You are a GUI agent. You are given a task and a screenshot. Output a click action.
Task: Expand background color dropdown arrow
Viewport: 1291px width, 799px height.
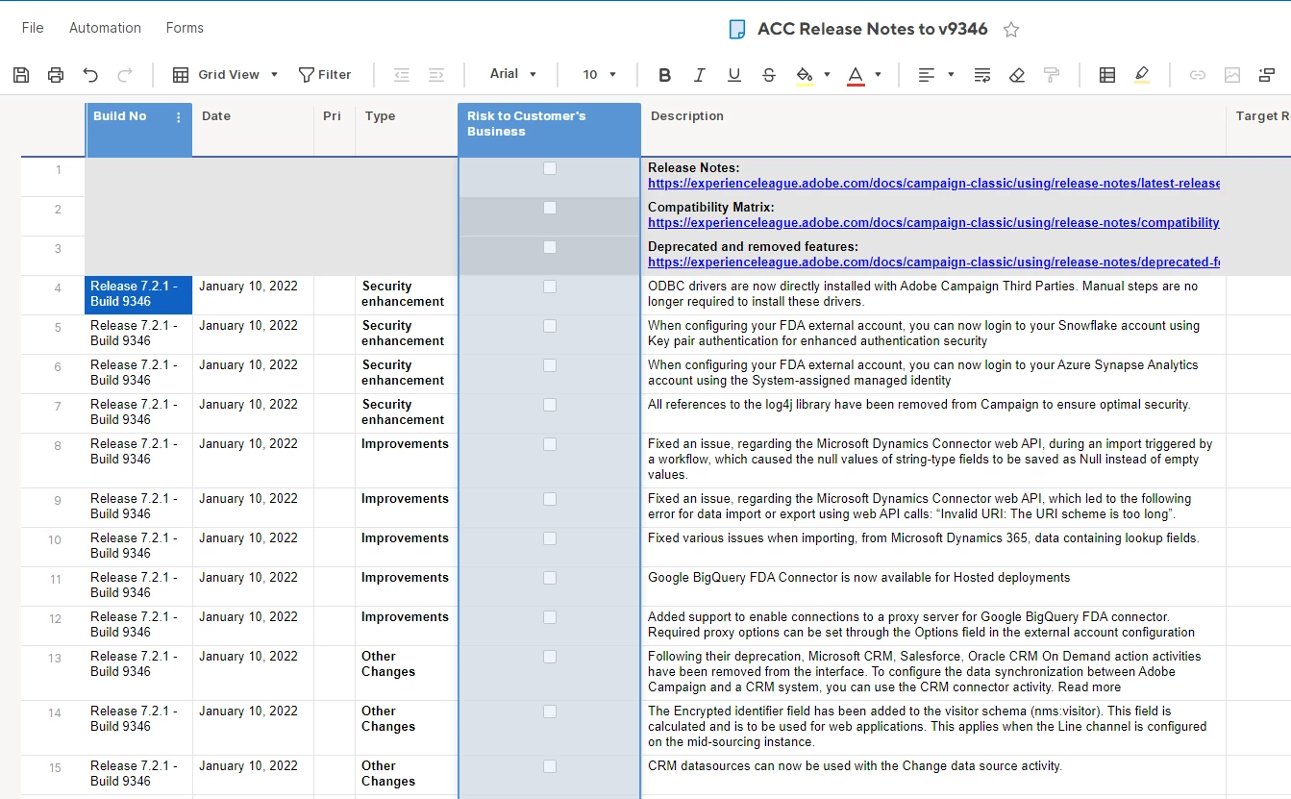[827, 75]
